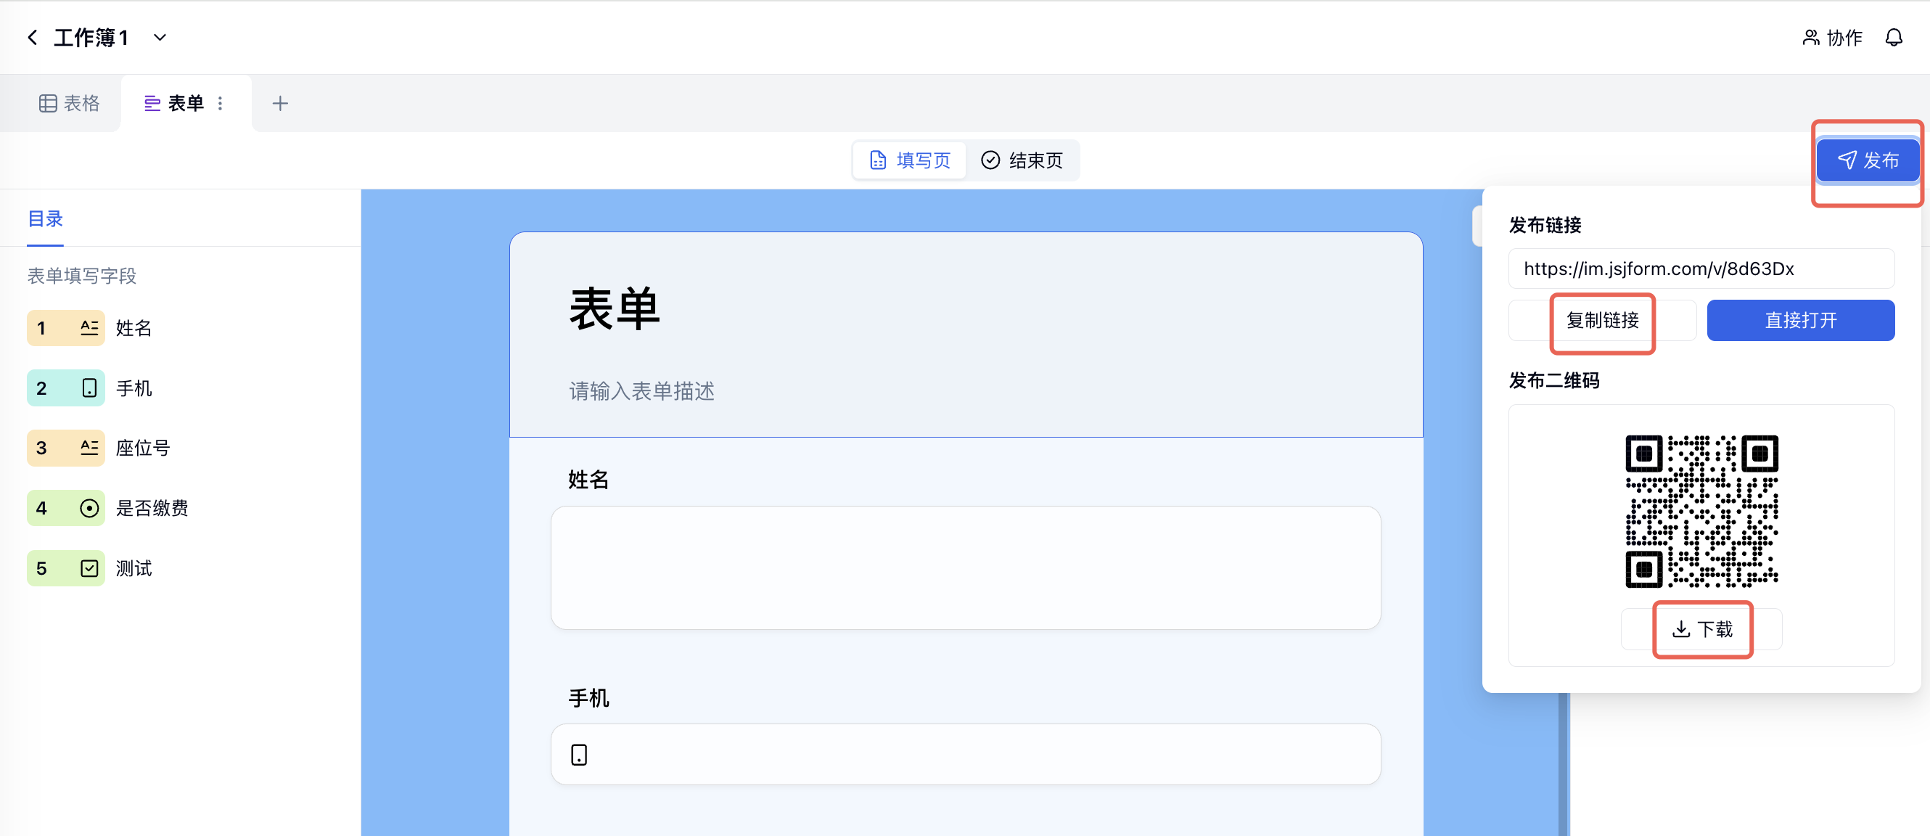
Task: Open the three-dot menu on 表单 tab
Action: (x=221, y=103)
